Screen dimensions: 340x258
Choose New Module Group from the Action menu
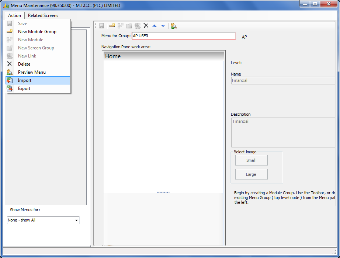[x=37, y=31]
